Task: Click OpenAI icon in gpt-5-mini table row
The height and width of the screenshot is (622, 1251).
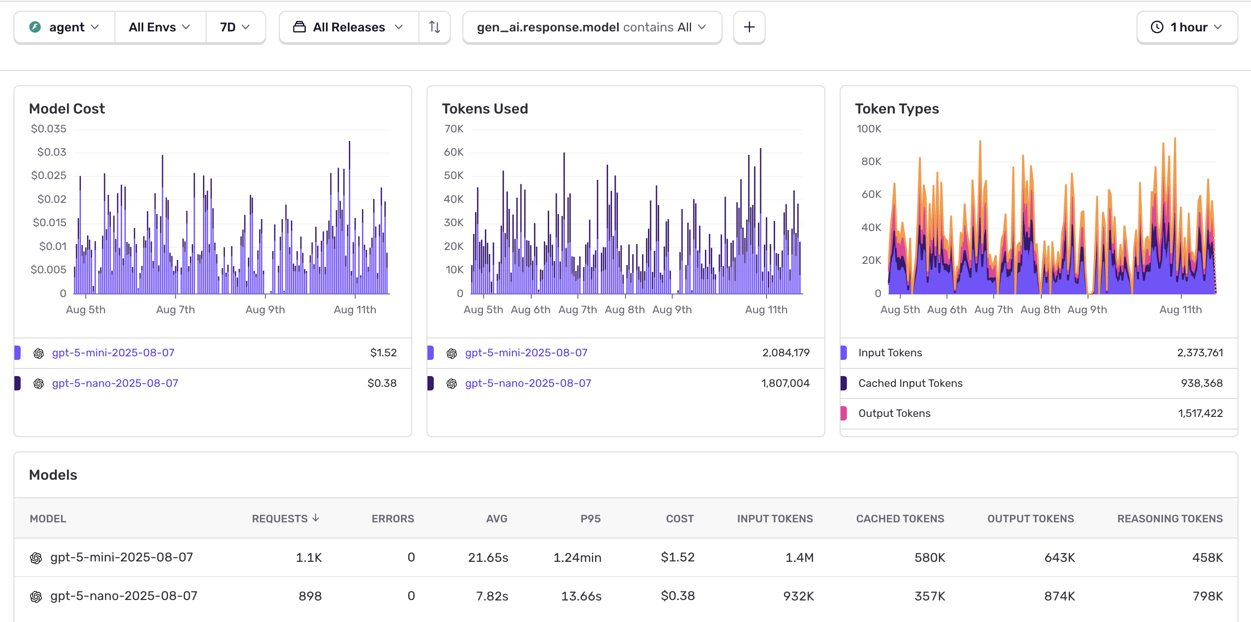Action: [36, 558]
